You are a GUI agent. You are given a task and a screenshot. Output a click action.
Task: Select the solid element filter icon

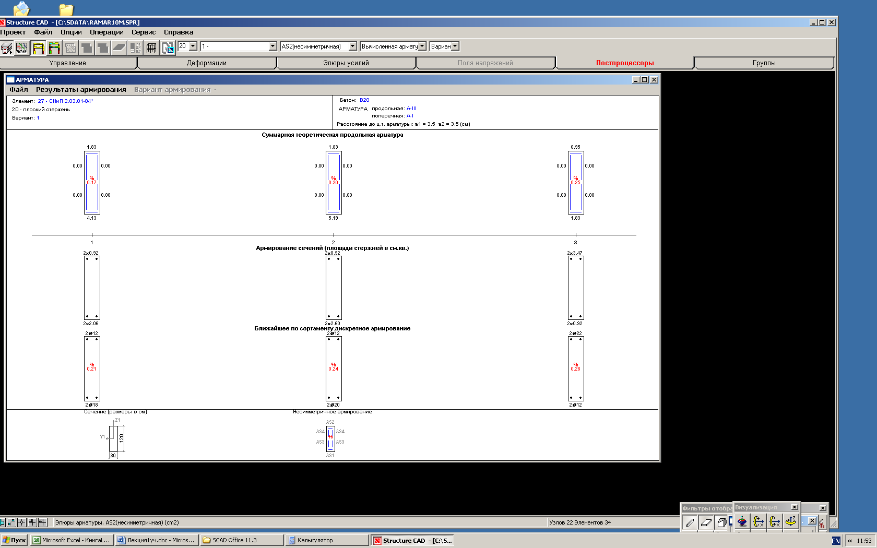click(722, 522)
